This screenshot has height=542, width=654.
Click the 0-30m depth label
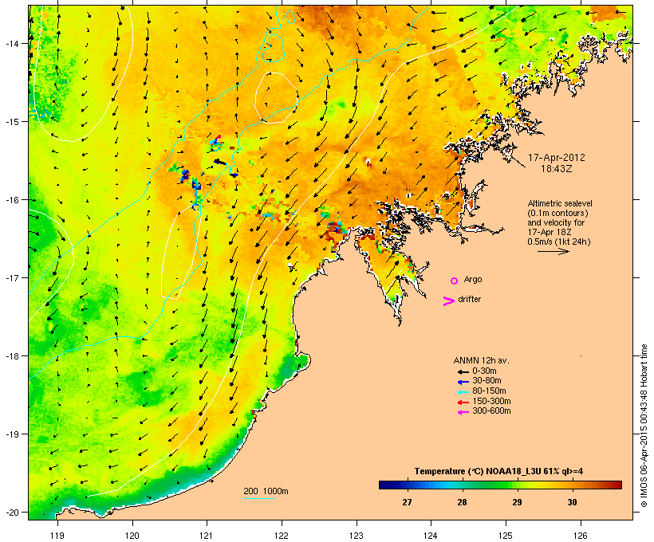(484, 371)
